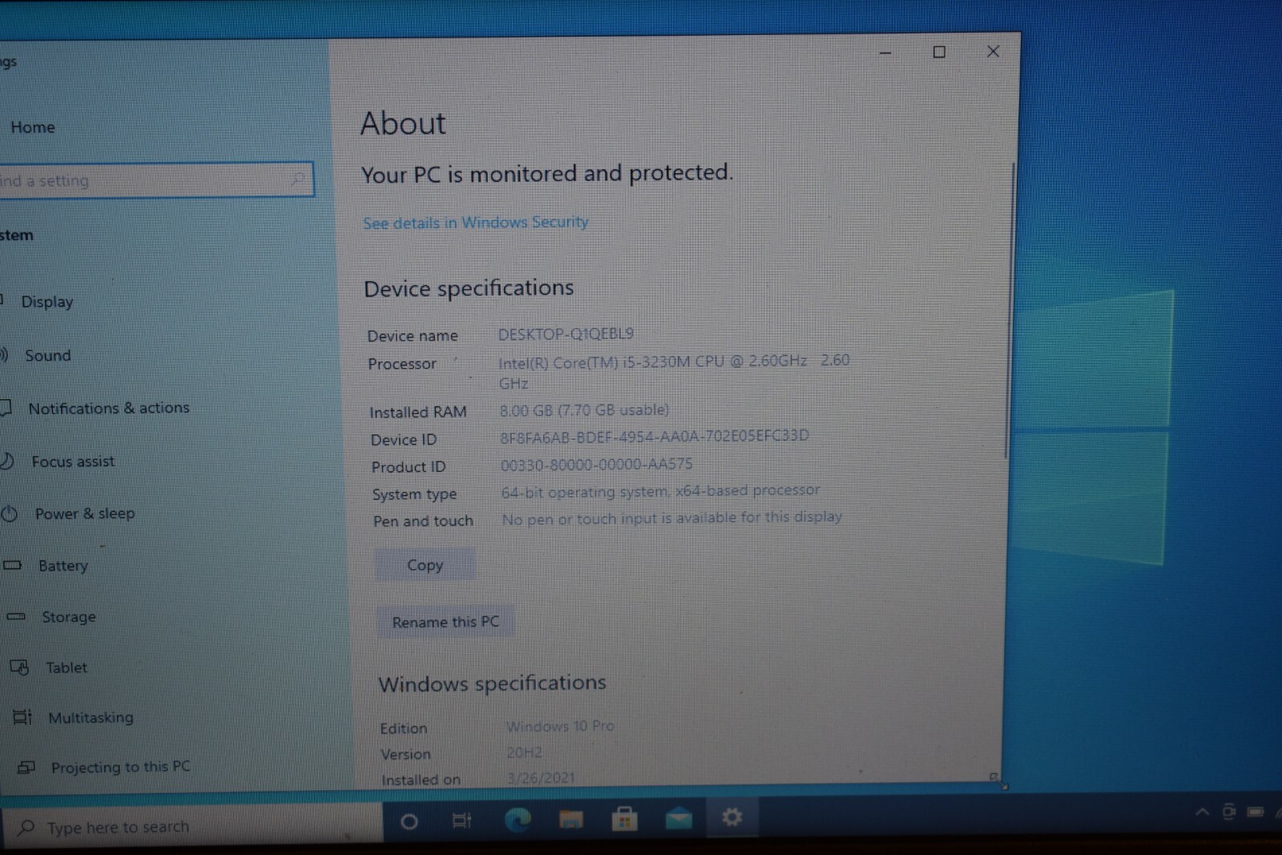Show hidden icons tray chevron
The height and width of the screenshot is (855, 1282).
pos(1202,813)
